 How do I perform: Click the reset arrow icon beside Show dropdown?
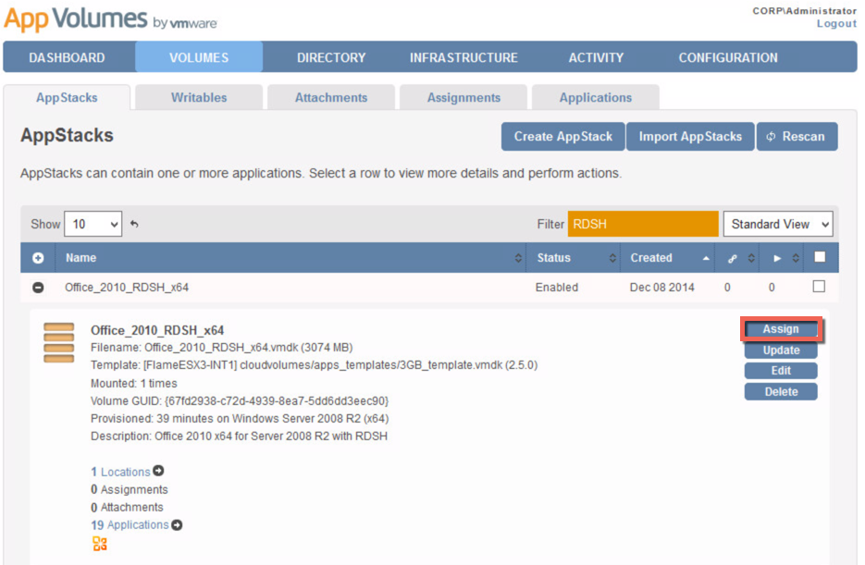pos(134,225)
